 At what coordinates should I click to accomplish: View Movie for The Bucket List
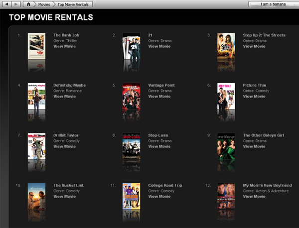[x=65, y=197]
